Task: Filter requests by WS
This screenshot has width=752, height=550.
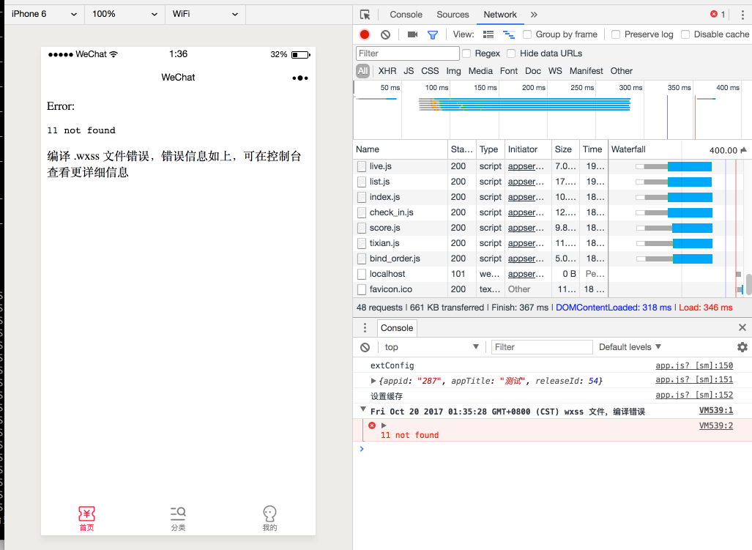Action: pyautogui.click(x=555, y=71)
